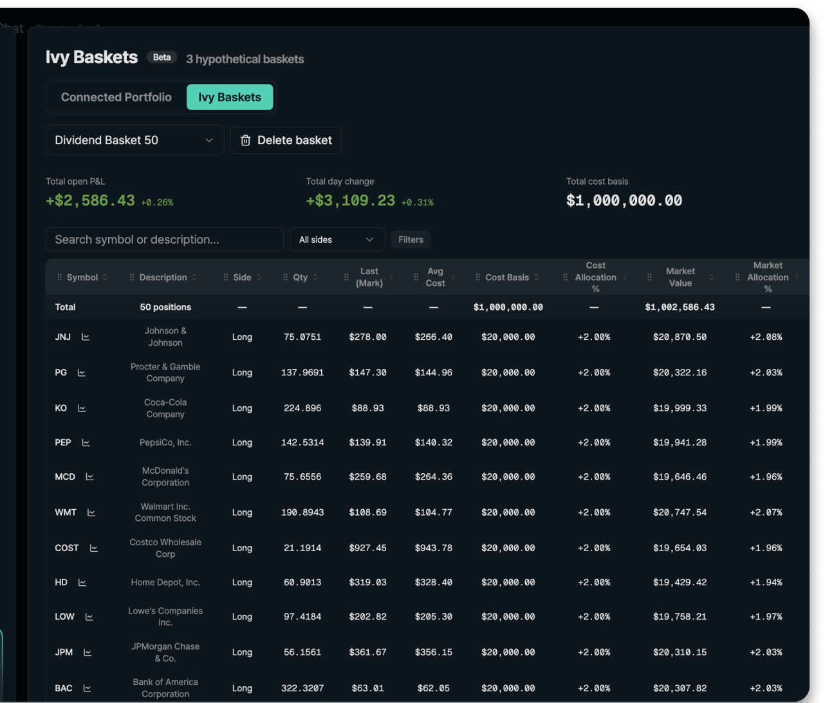
Task: Open chart icon for JPM row
Action: click(x=88, y=652)
